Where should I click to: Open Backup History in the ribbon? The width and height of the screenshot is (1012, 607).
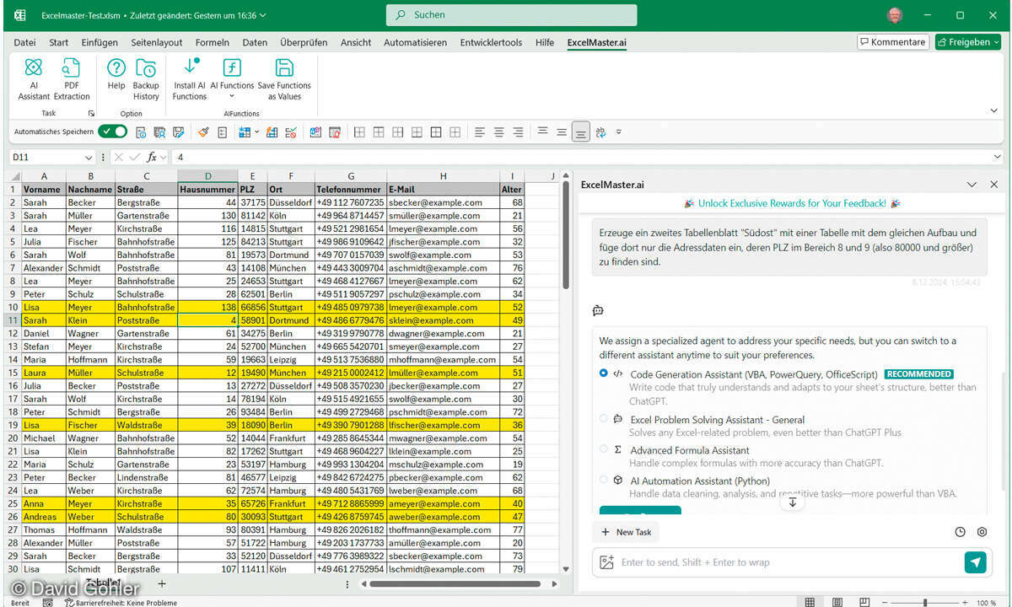[146, 79]
